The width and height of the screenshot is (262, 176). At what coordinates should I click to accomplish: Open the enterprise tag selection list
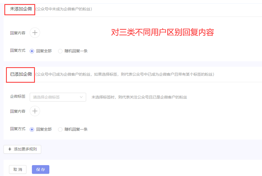pyautogui.click(x=58, y=97)
